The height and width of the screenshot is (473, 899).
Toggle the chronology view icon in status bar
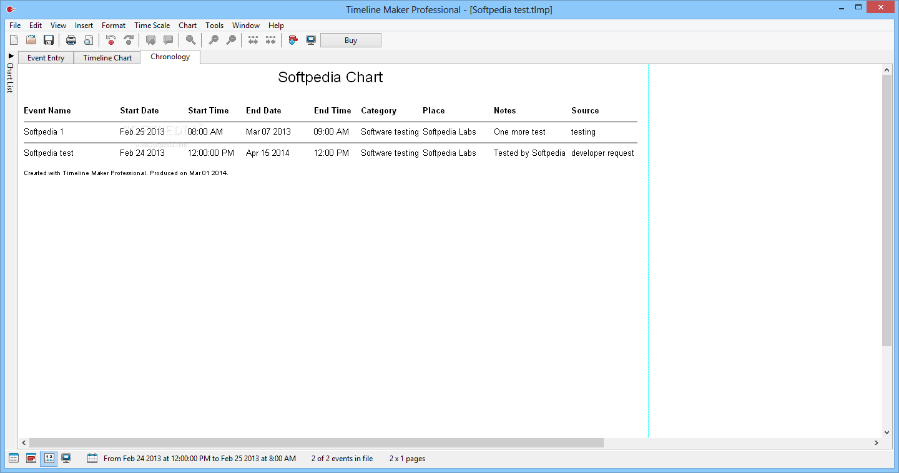coord(49,458)
